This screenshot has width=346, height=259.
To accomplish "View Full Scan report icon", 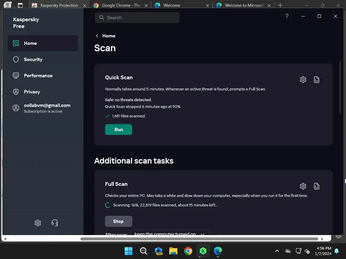I will pos(316,186).
